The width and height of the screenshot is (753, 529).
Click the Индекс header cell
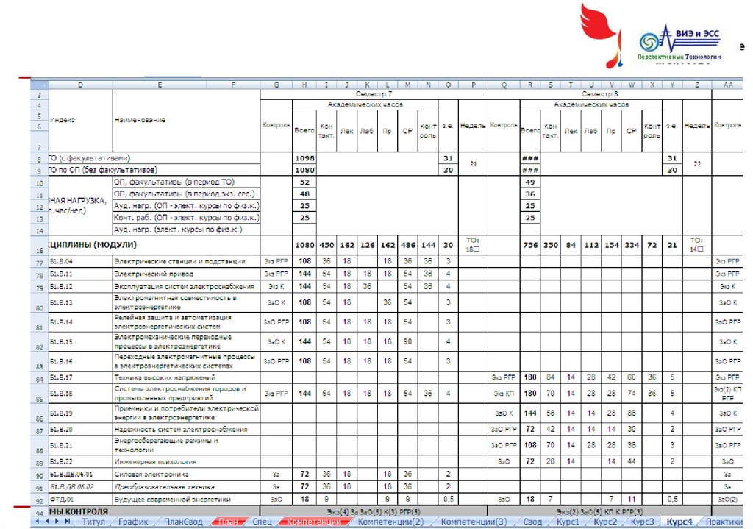(80, 120)
